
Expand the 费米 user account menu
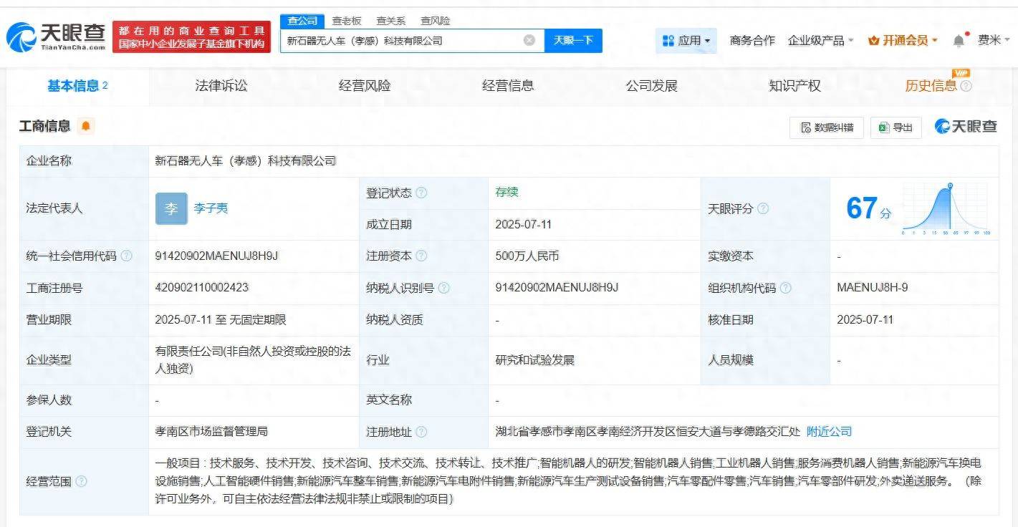tap(994, 40)
